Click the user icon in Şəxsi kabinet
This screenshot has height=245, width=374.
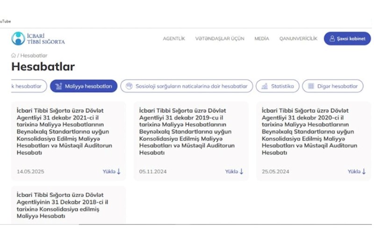[x=332, y=39]
